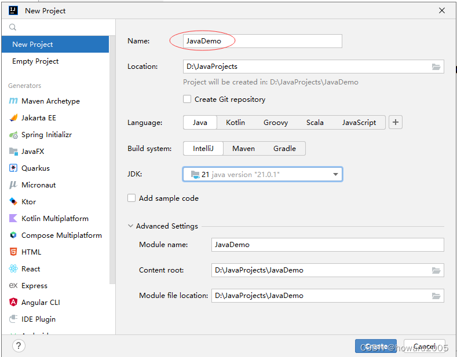Click the project Name input field
457x357 pixels.
coord(262,41)
